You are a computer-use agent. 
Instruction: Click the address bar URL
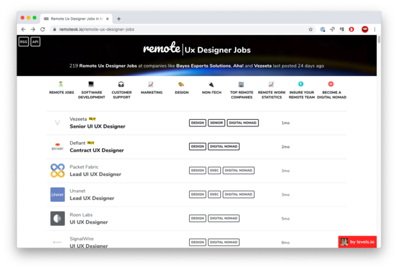(97, 29)
